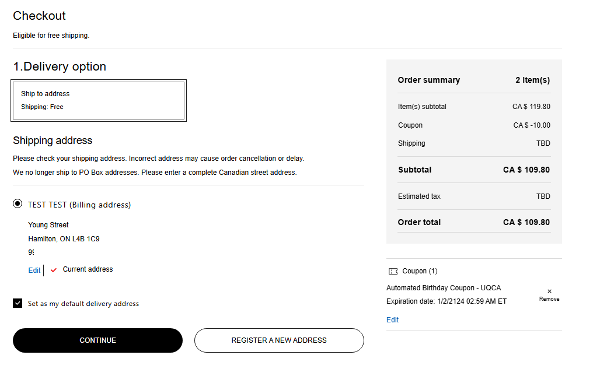Viewport: 600px width, 369px height.
Task: Click the Order total amount CA $ 109.80
Action: 526,222
